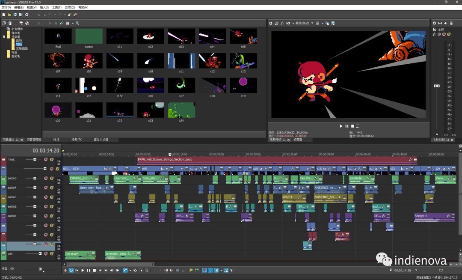
Task: Open a project with the folder icon
Action: 9,15
